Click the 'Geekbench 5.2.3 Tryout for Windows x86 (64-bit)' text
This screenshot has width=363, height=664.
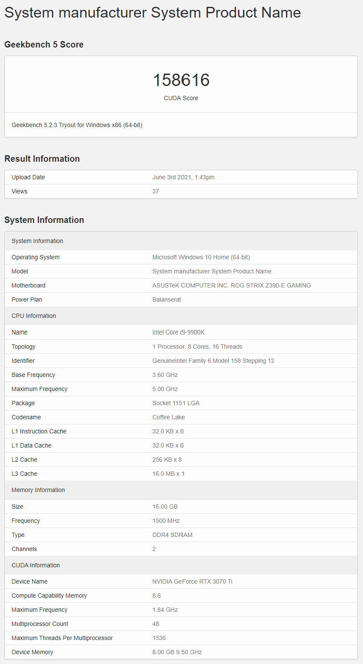77,125
